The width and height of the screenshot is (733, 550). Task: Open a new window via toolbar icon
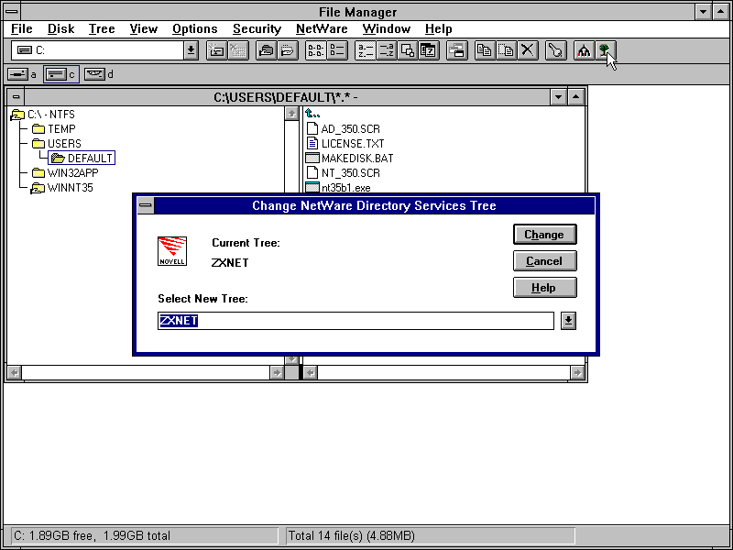click(x=456, y=50)
